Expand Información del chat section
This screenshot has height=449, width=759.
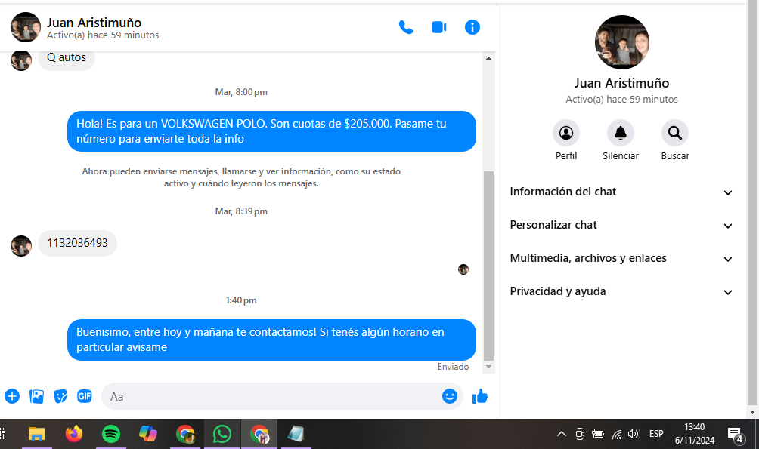[621, 192]
